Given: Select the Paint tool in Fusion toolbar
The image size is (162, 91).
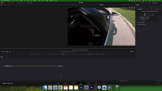Looking at the screenshot, I should [39, 54].
